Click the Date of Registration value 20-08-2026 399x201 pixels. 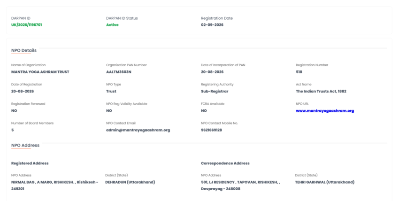click(23, 91)
